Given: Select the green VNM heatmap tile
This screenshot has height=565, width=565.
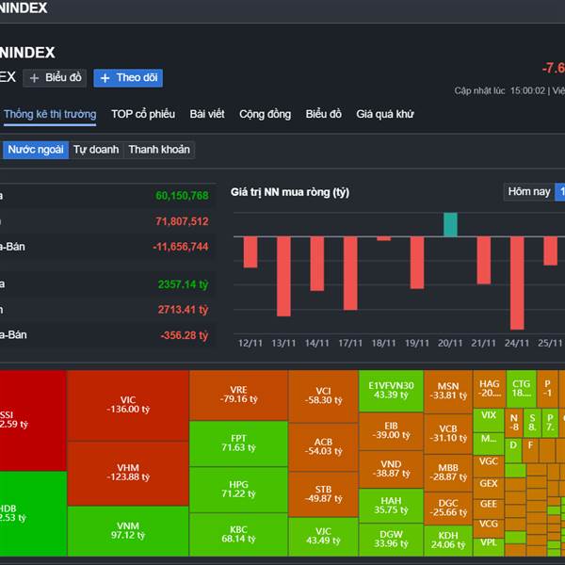Looking at the screenshot, I should [128, 530].
